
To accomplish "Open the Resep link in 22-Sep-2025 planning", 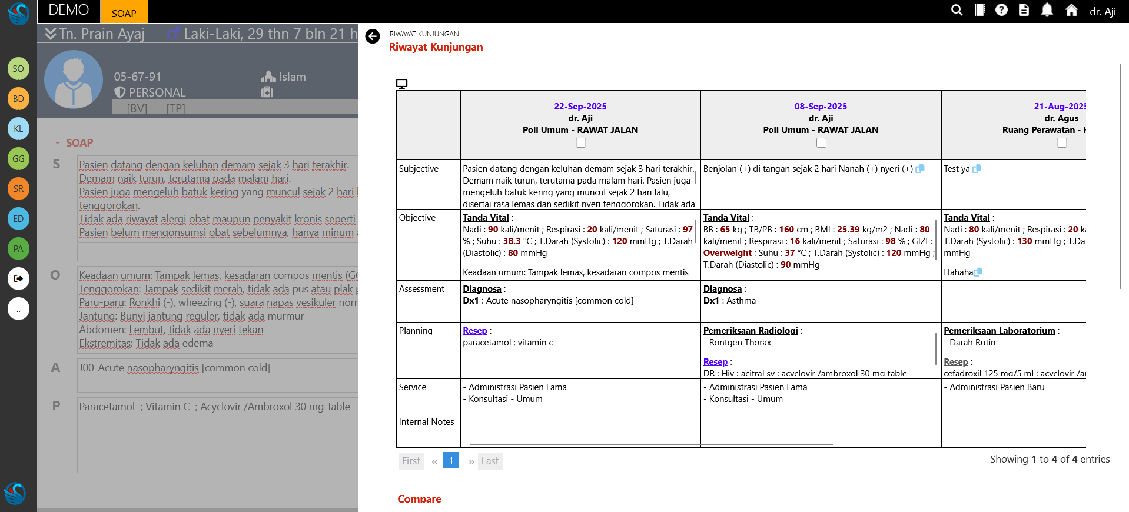I will coord(474,331).
